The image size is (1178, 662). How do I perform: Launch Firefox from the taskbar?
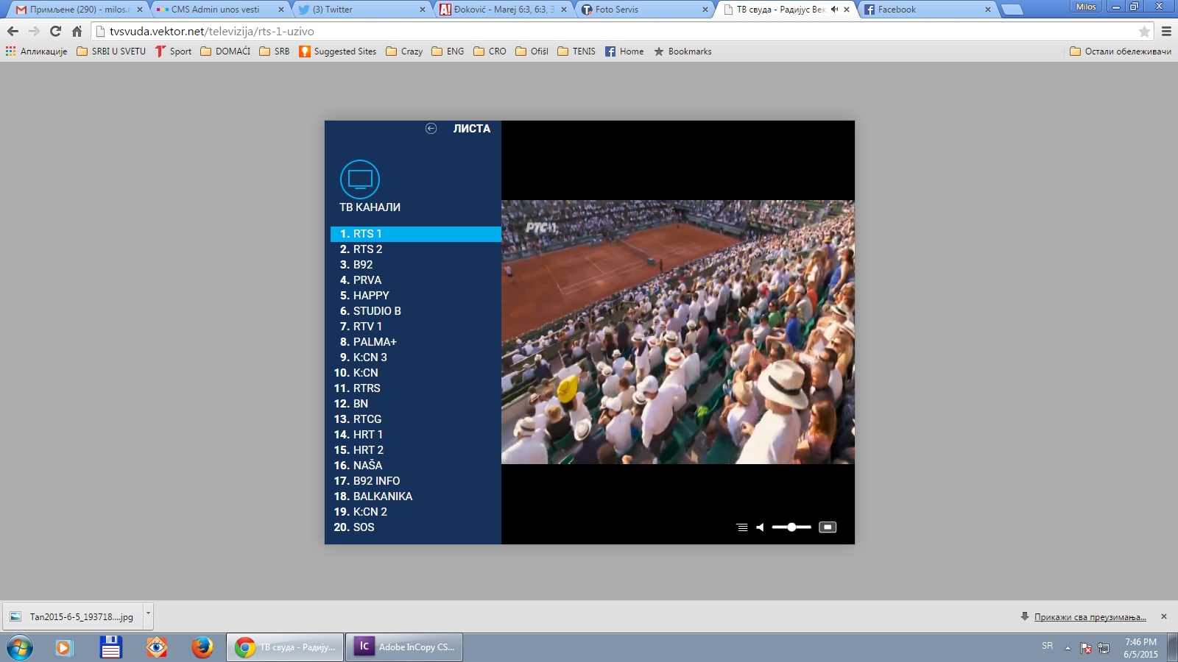(202, 647)
